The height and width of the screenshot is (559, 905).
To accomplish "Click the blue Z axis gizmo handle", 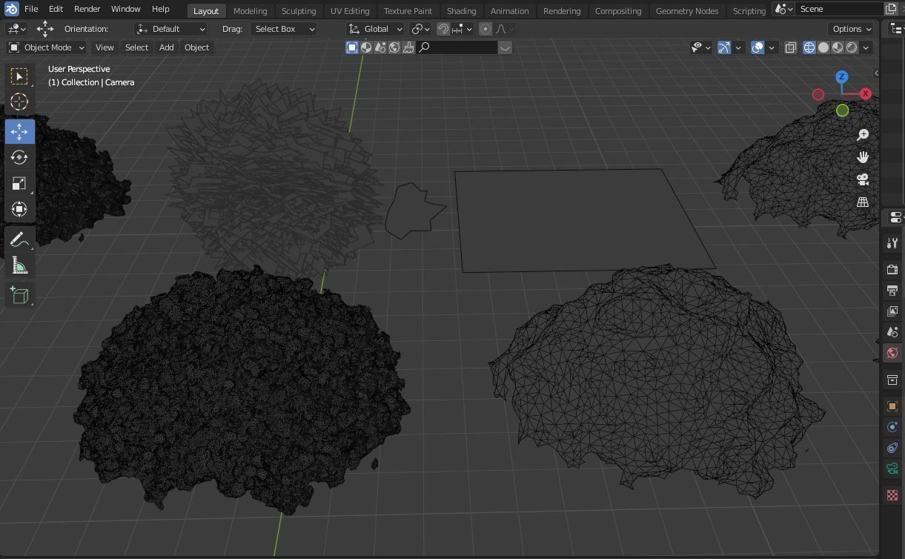I will click(x=841, y=76).
